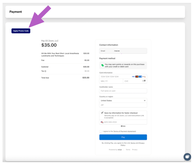Check the Terms of Payment Agreement box
This screenshot has height=165, width=195.
(100, 131)
